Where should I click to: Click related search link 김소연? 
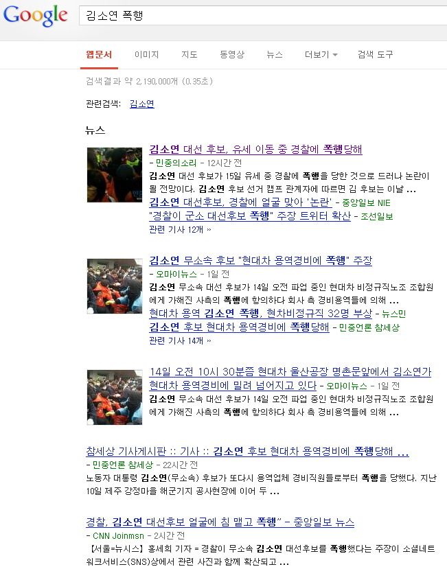[x=141, y=104]
